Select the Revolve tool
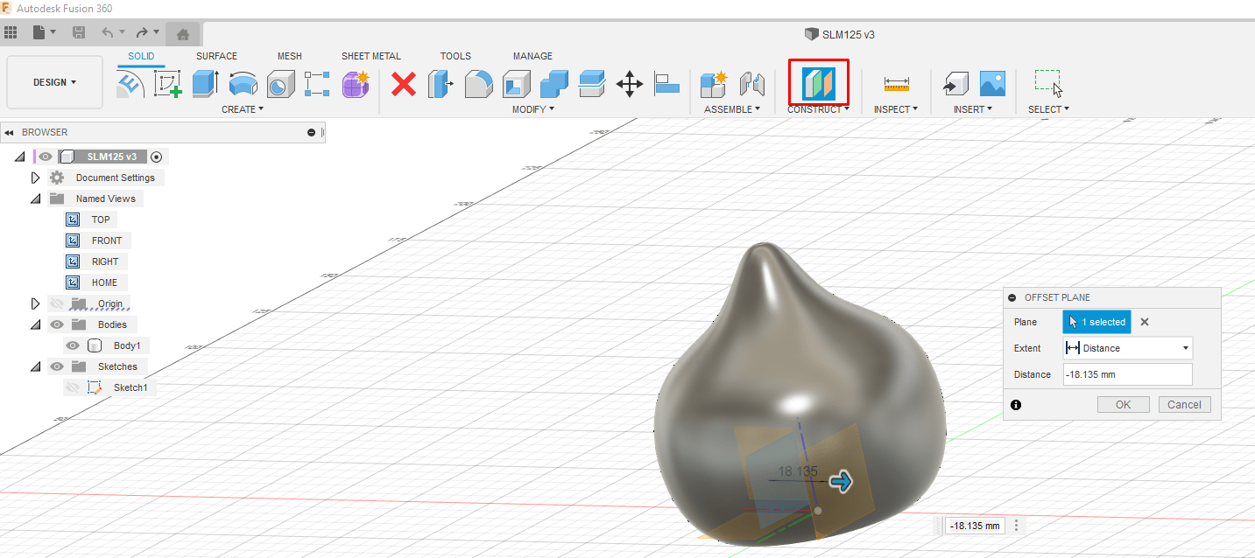Screen dimensions: 1255x558 243,85
